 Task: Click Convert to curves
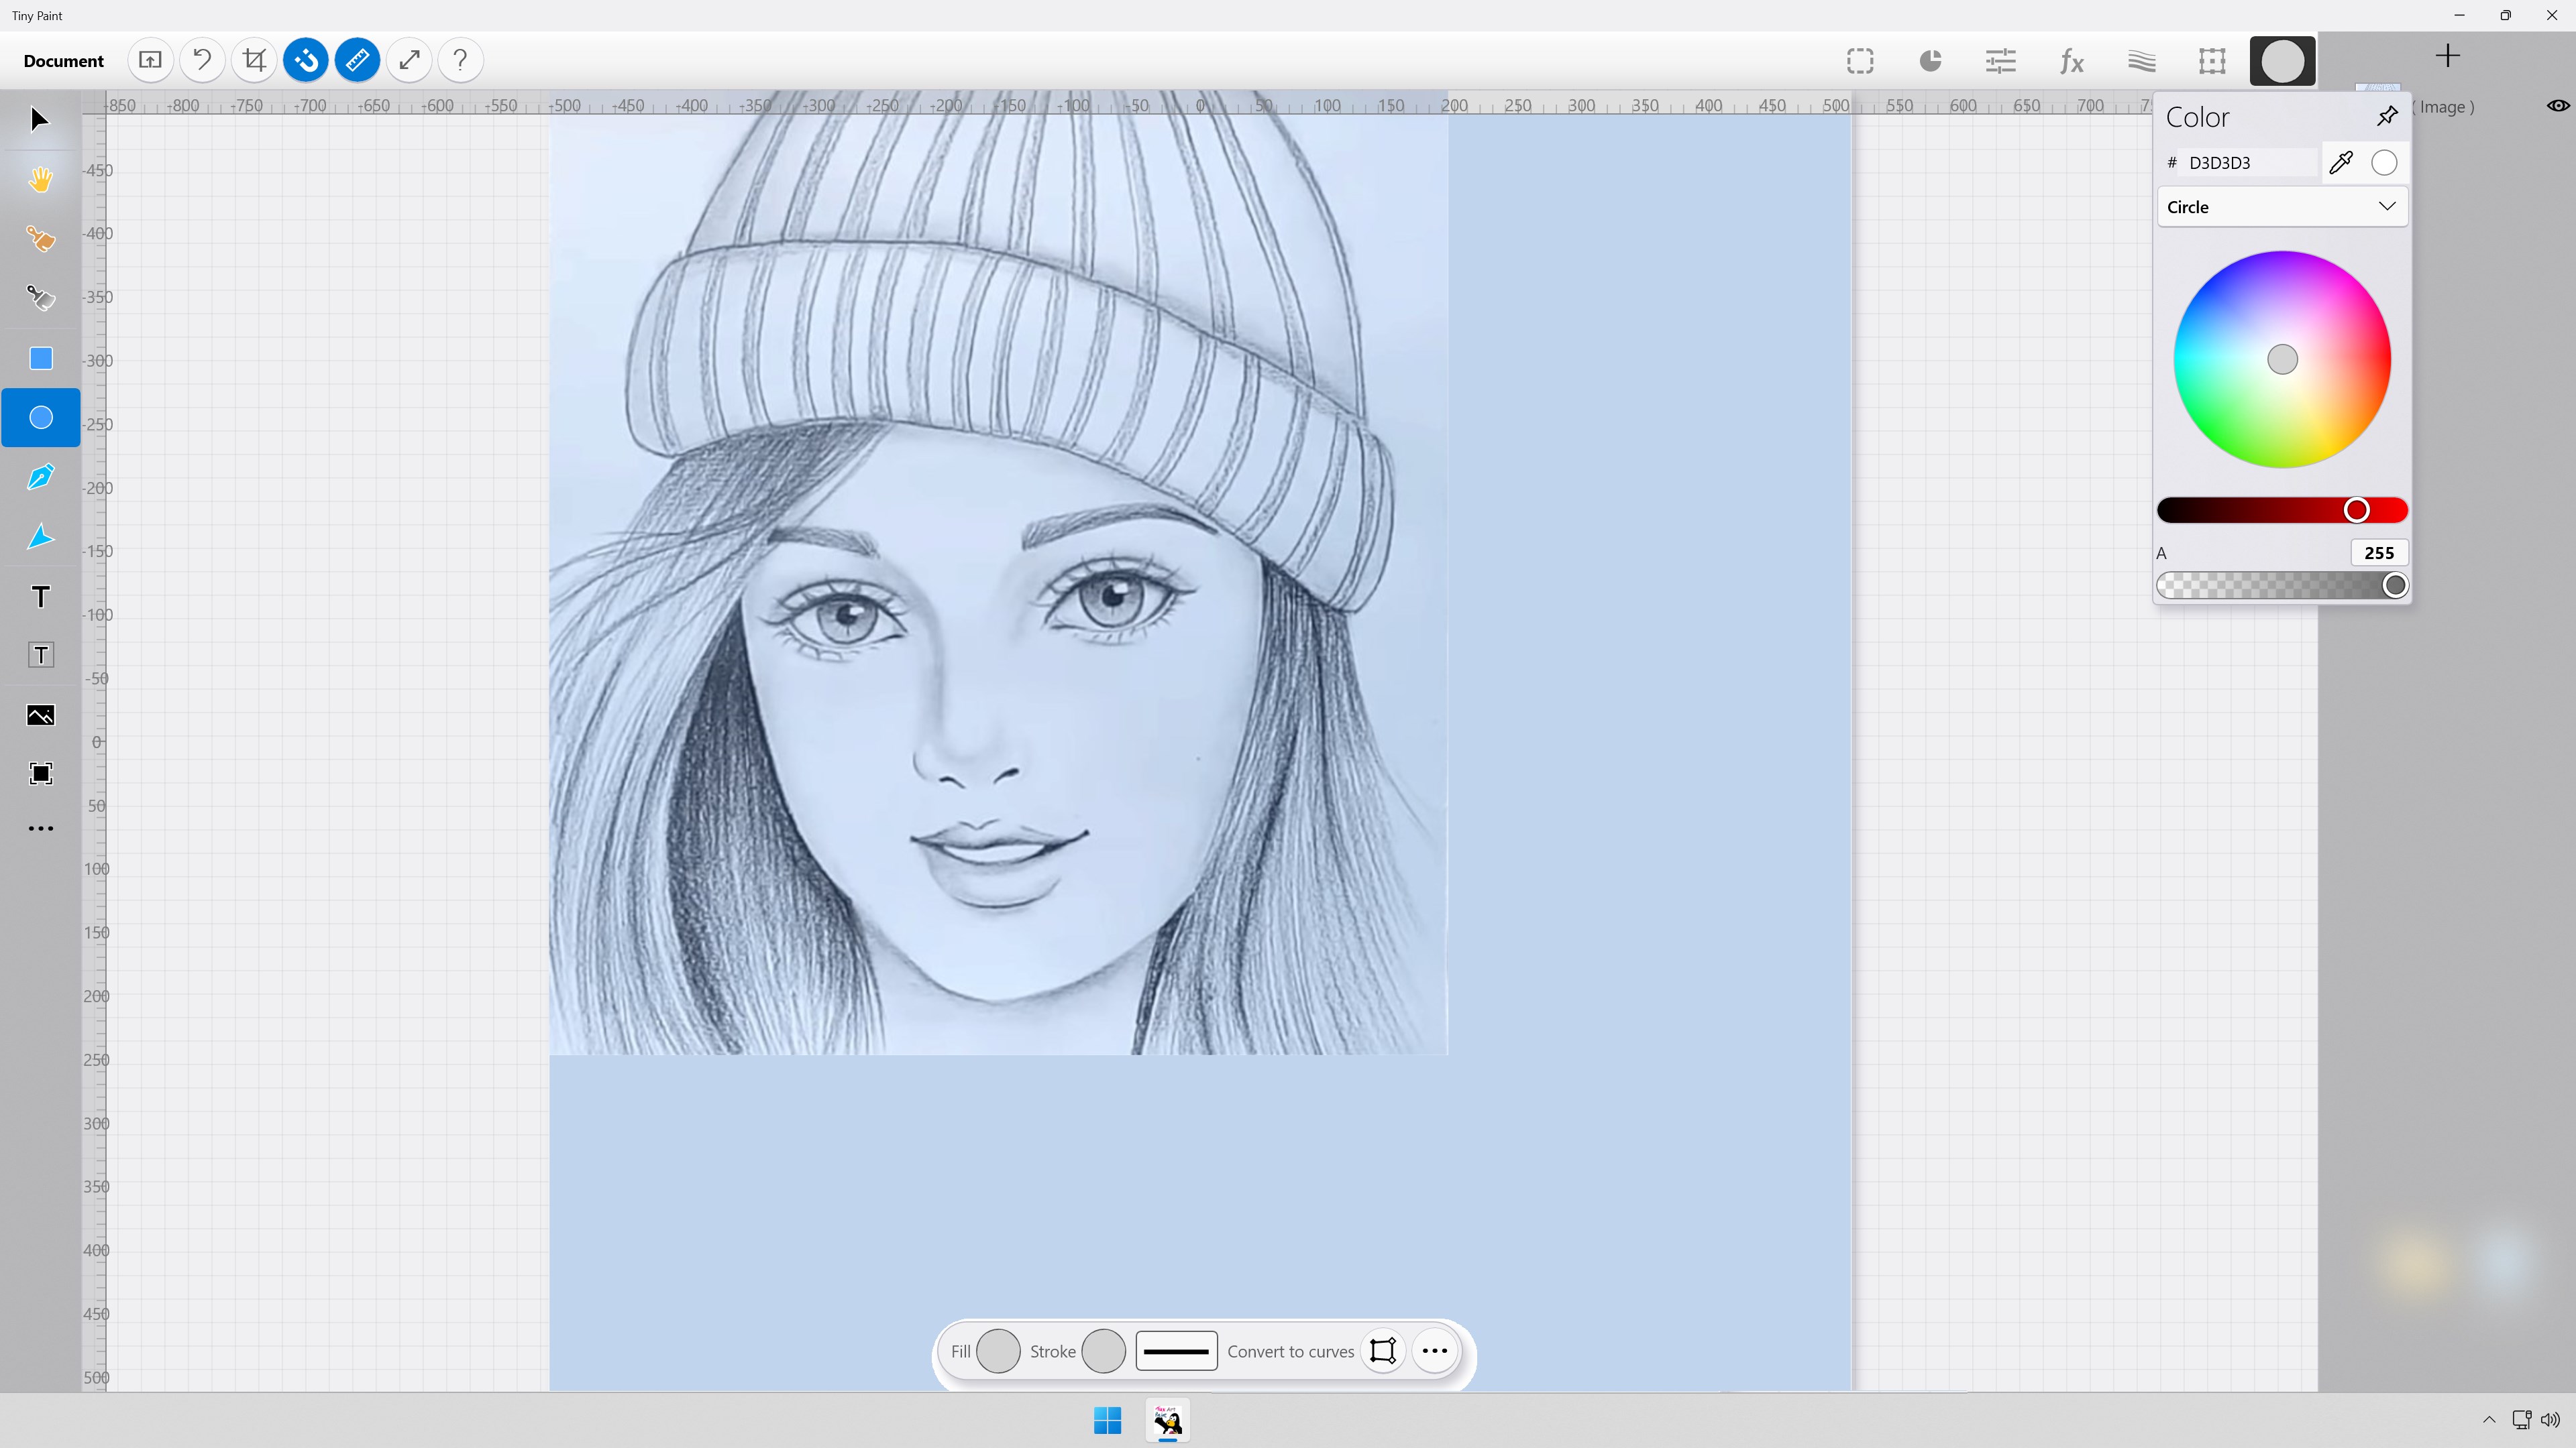(x=1290, y=1351)
